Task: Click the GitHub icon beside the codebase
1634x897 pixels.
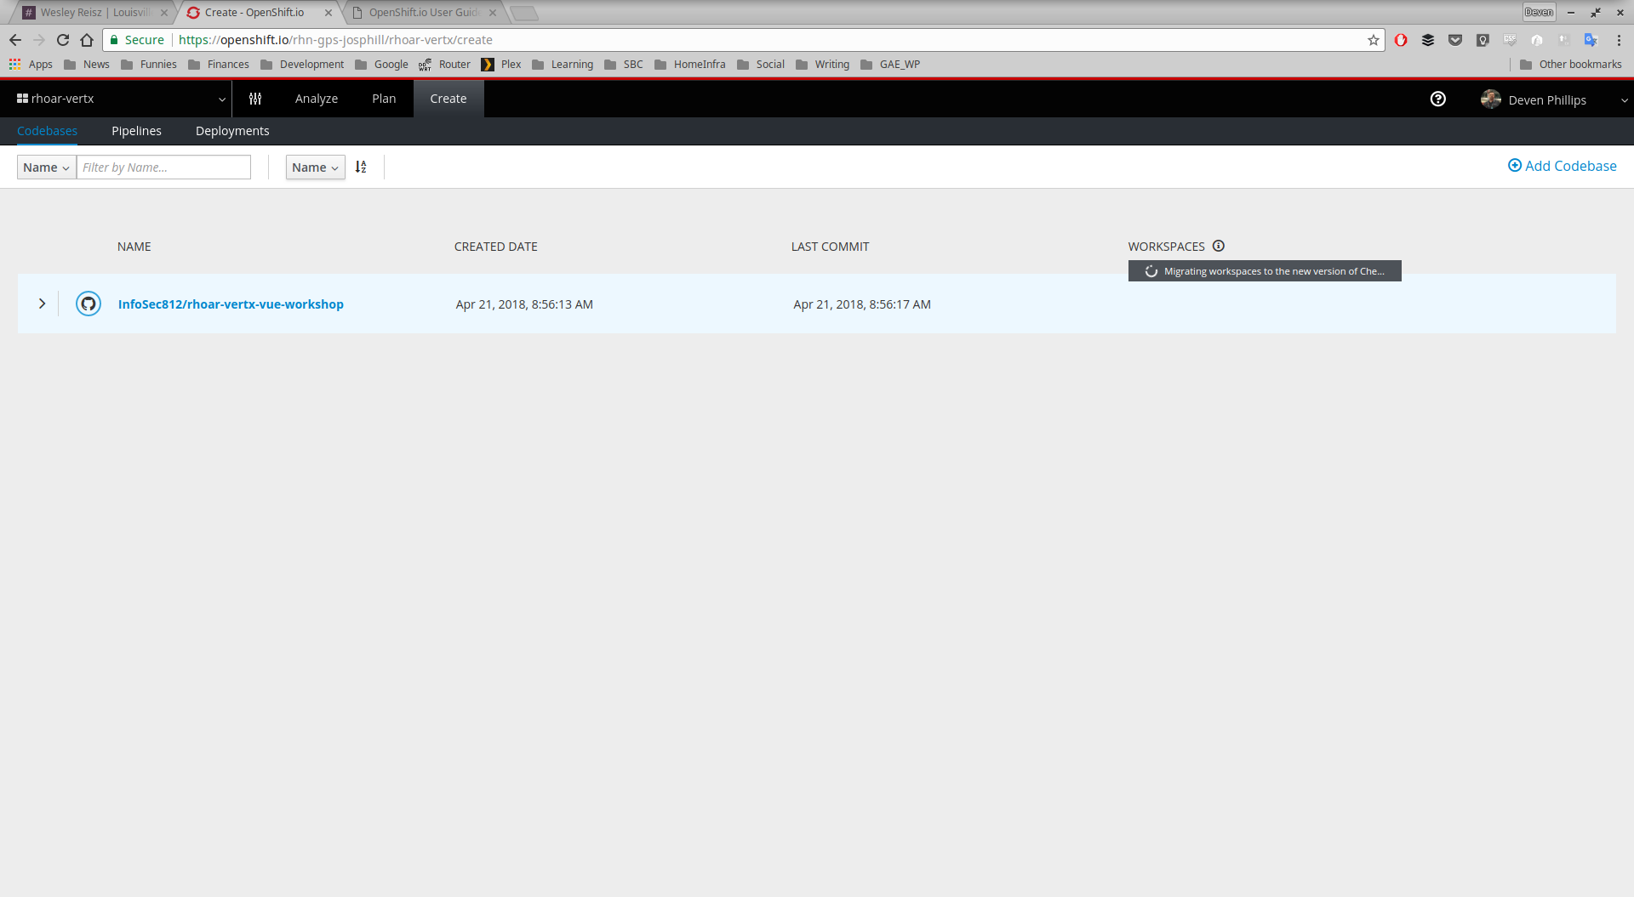Action: tap(89, 304)
